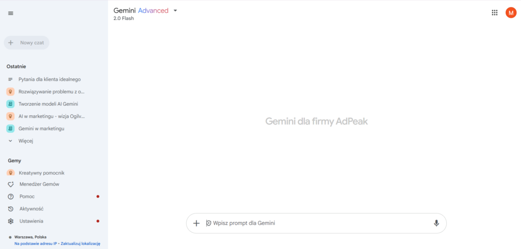The width and height of the screenshot is (521, 249).
Task: Click the Gemy section heading
Action: pyautogui.click(x=15, y=161)
